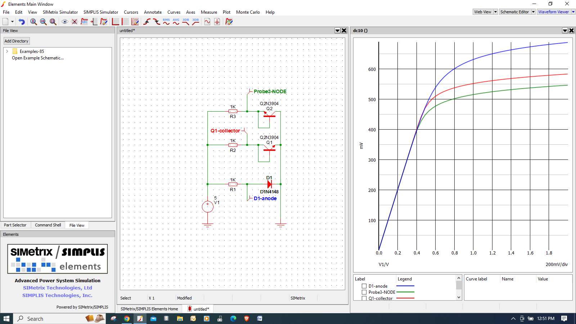Expand the Examples-85 folder tree

(7, 51)
